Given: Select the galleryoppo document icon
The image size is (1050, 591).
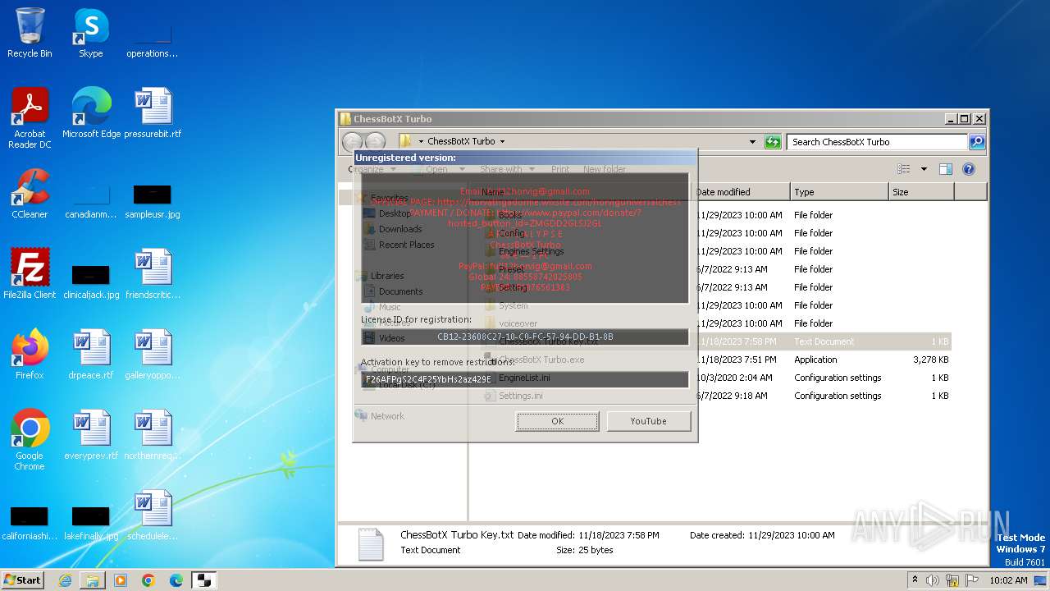Looking at the screenshot, I should (153, 354).
